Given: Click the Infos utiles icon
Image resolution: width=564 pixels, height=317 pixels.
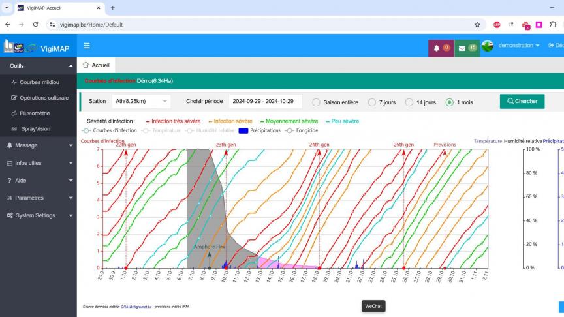Looking at the screenshot, I should click(x=10, y=163).
